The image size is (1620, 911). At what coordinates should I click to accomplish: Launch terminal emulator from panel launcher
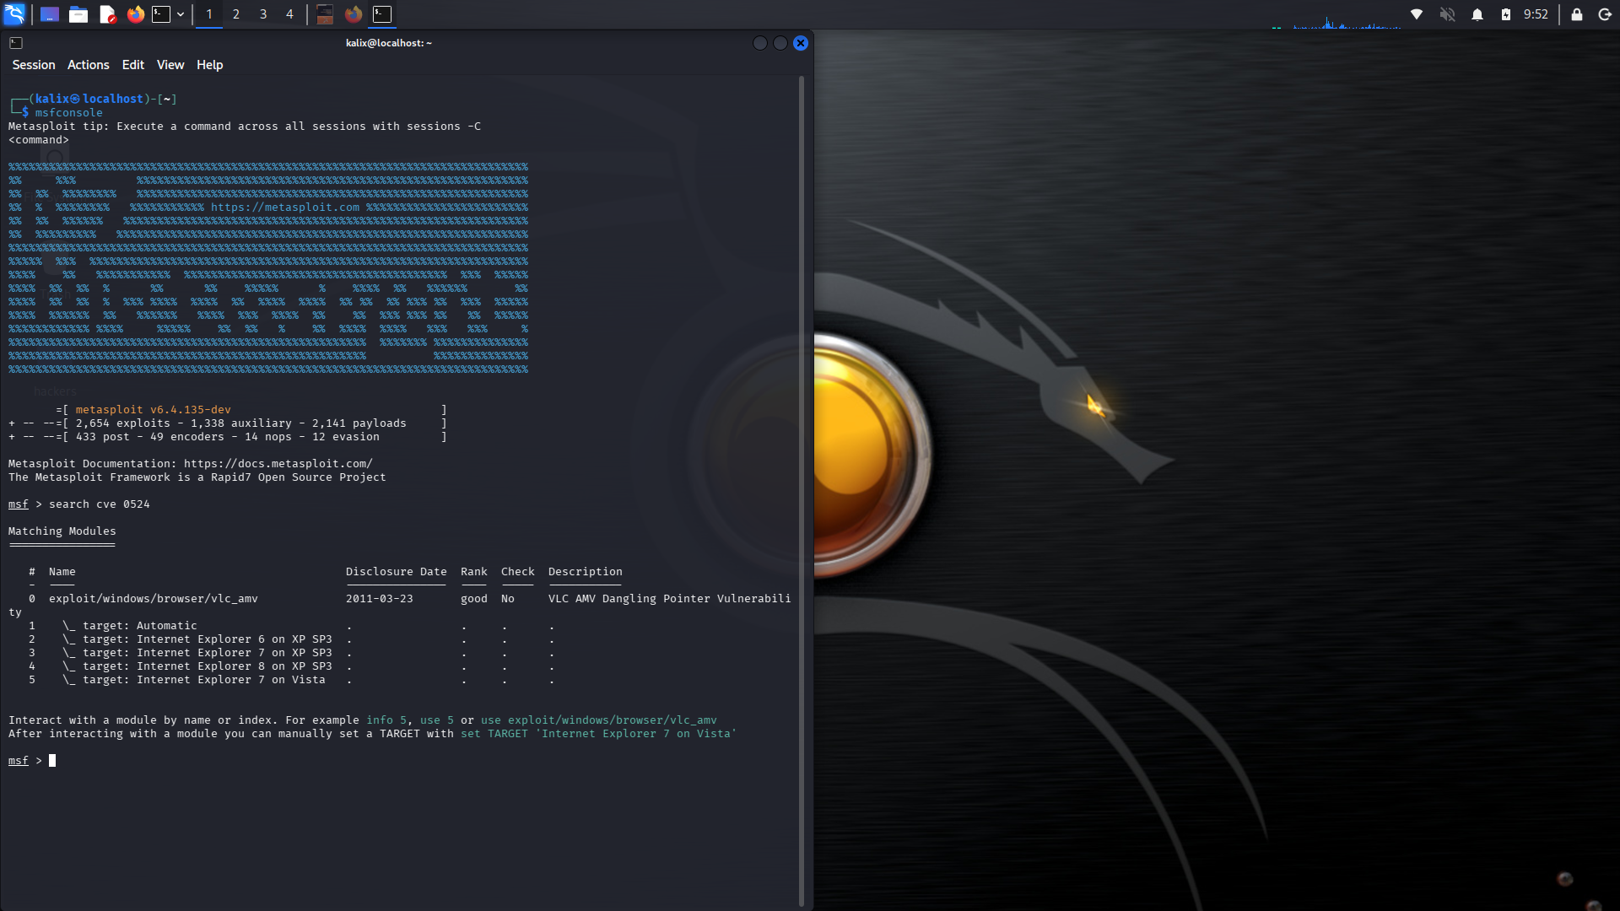coord(161,14)
